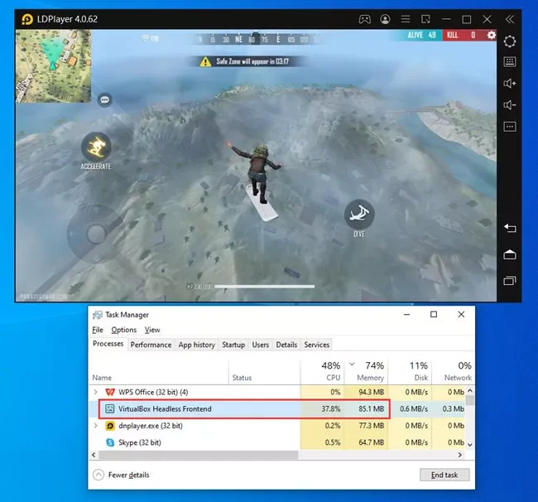Sort processes by Memory column header
The width and height of the screenshot is (538, 502).
pos(366,372)
